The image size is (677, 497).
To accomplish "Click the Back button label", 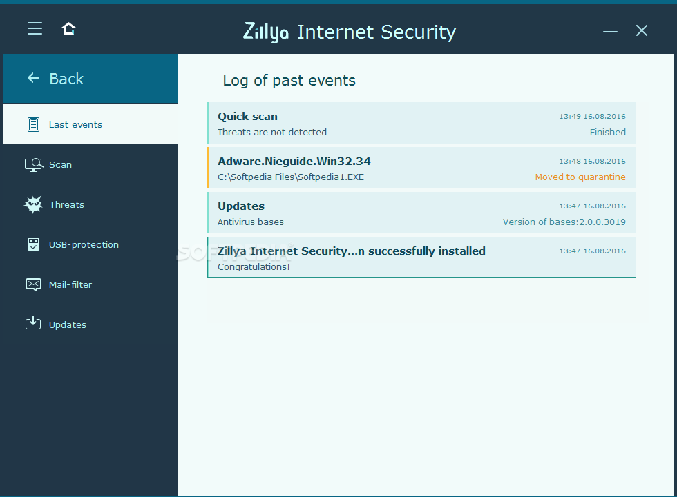I will (x=66, y=79).
